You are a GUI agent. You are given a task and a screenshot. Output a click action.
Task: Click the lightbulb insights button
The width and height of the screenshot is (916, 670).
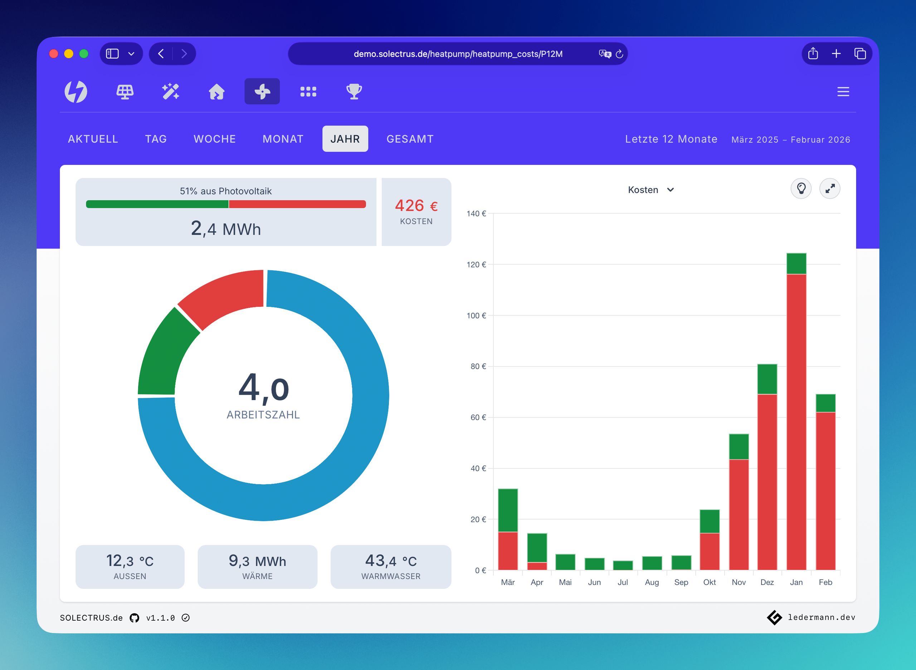801,188
